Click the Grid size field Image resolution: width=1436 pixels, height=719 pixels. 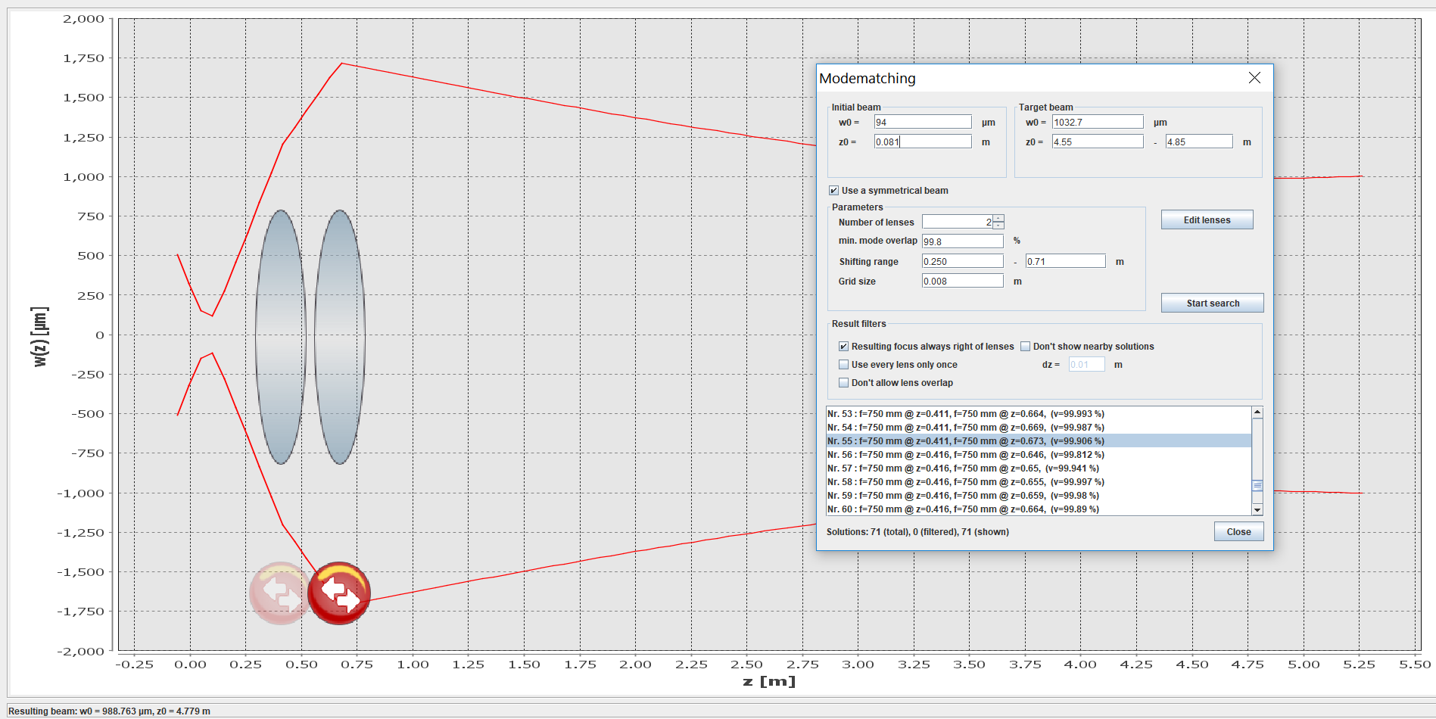click(x=962, y=281)
